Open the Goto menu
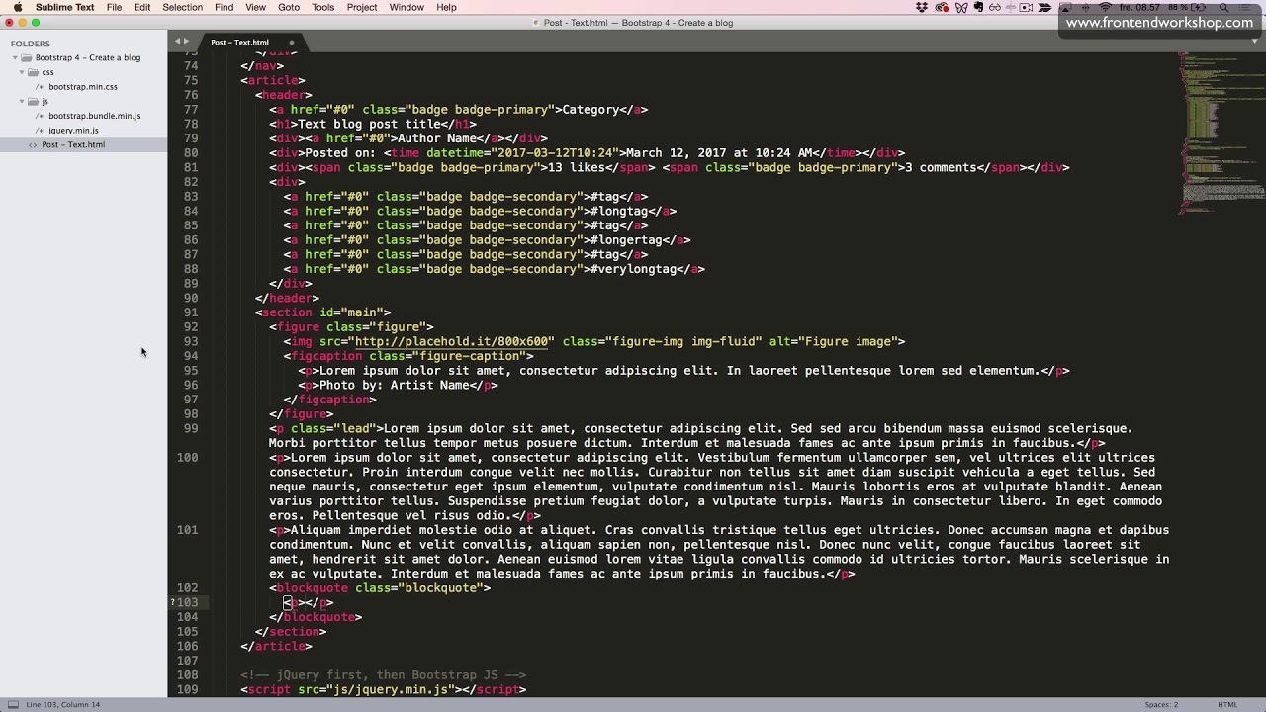 289,7
